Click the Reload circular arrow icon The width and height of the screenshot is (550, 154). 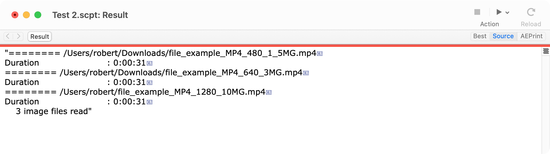pyautogui.click(x=531, y=12)
